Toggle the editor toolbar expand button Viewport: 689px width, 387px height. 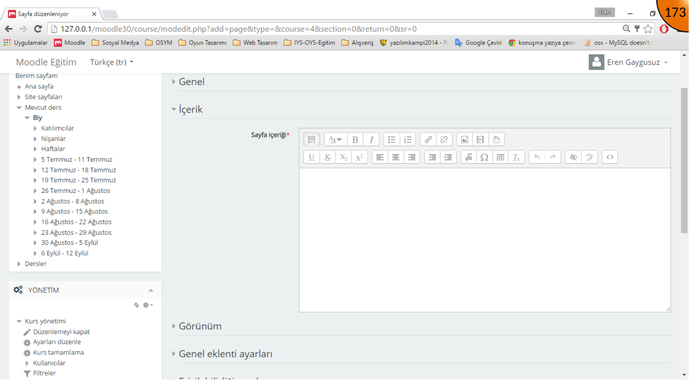311,139
